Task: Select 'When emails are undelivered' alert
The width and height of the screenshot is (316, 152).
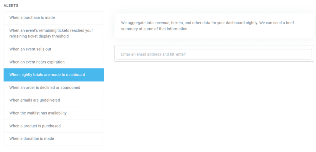Action: [35, 100]
